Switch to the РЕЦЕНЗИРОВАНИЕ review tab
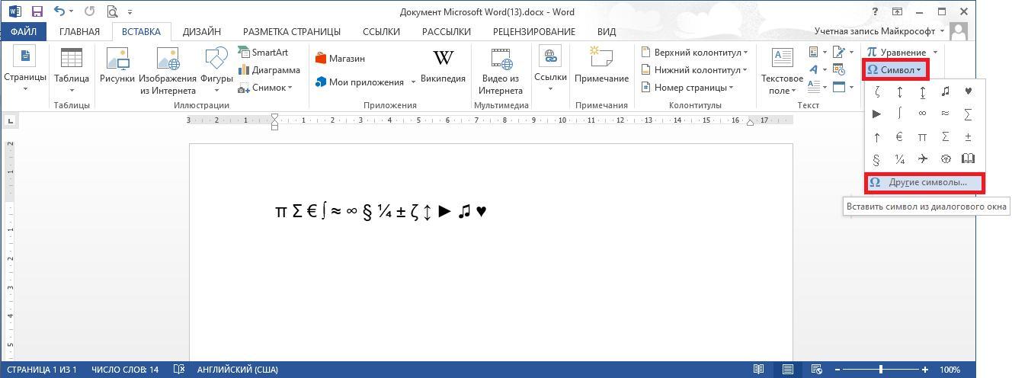 click(x=534, y=31)
